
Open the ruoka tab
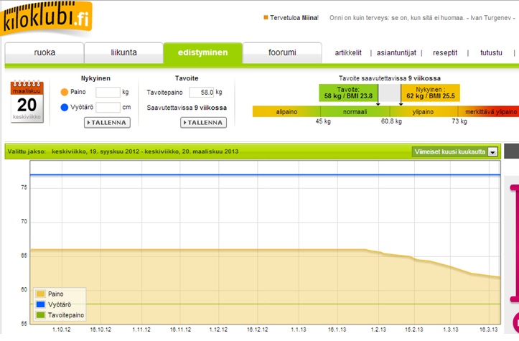pos(45,53)
